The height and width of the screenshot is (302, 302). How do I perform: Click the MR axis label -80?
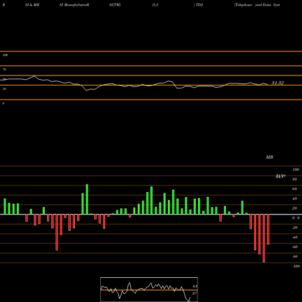tap(295, 257)
